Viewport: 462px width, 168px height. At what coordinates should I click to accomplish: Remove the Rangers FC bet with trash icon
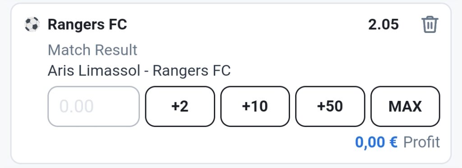pos(430,25)
